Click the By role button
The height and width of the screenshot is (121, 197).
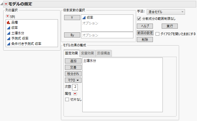point(72,35)
